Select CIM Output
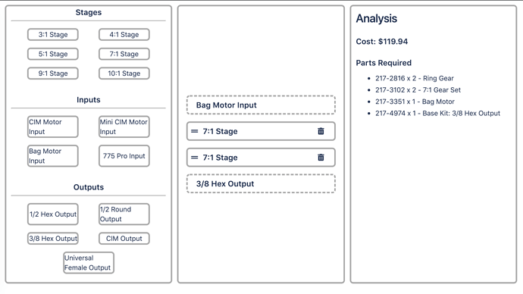This screenshot has width=523, height=294. click(x=124, y=239)
